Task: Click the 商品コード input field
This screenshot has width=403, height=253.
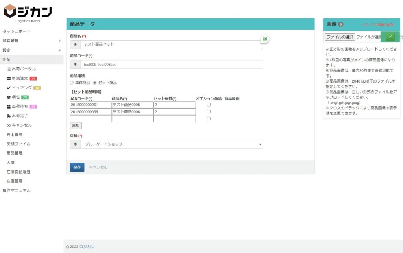Action: (x=172, y=65)
